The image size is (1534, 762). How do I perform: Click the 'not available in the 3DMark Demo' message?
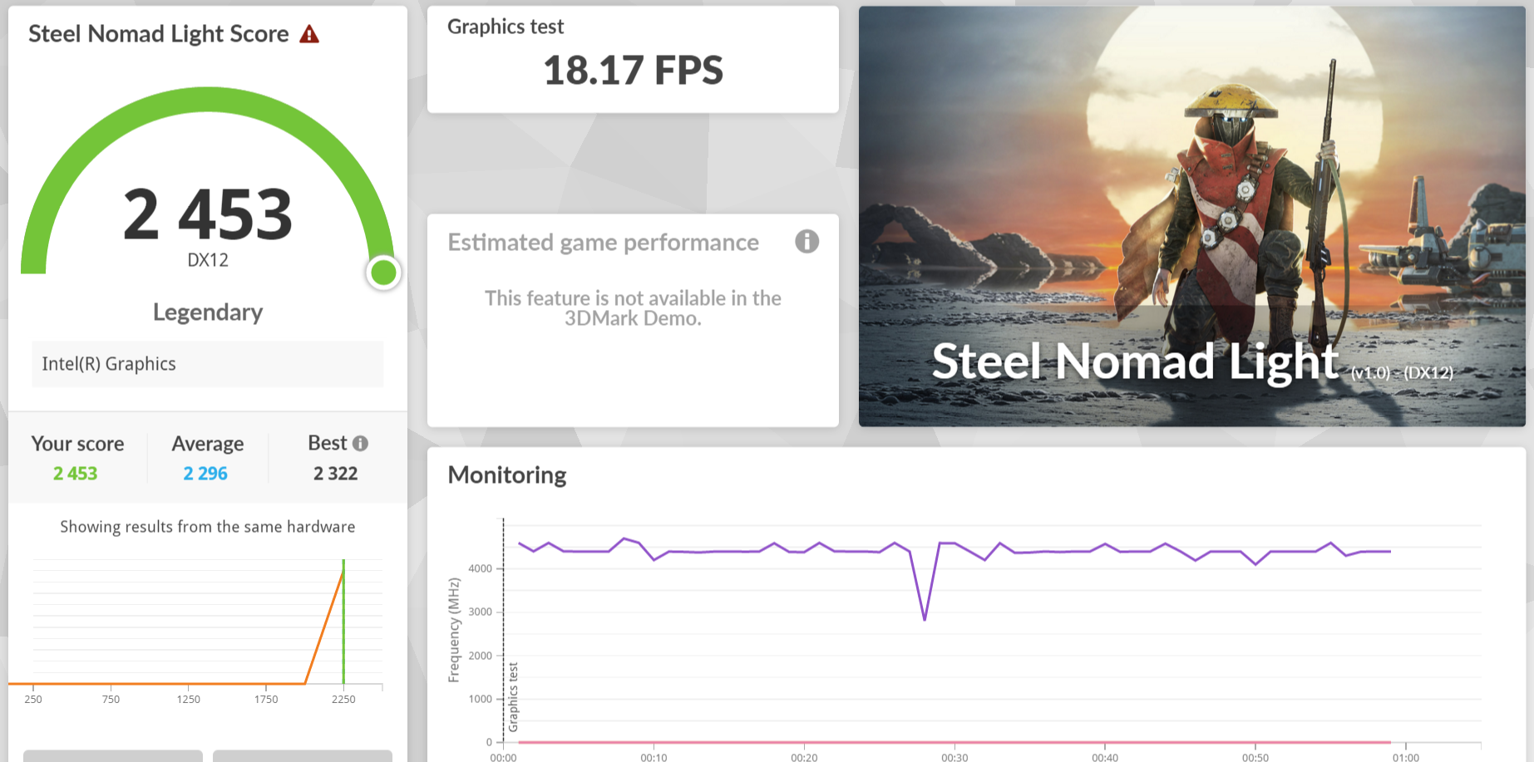634,308
